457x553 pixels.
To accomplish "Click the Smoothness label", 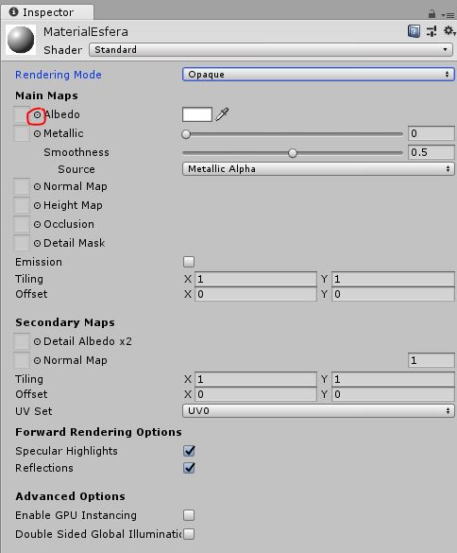I will (76, 152).
